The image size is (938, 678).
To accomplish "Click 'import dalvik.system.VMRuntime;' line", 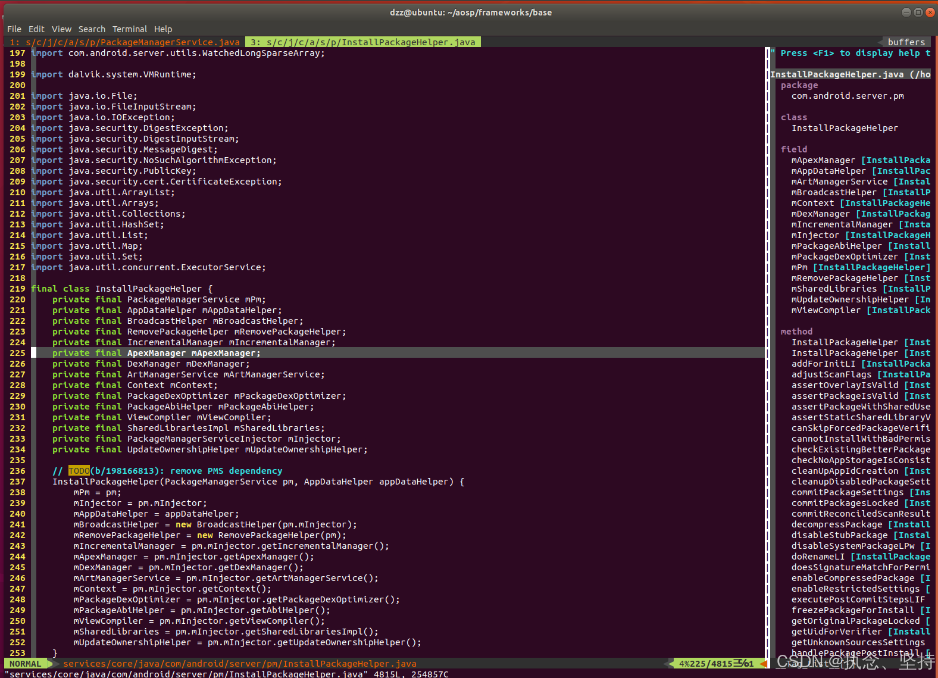I will point(114,74).
